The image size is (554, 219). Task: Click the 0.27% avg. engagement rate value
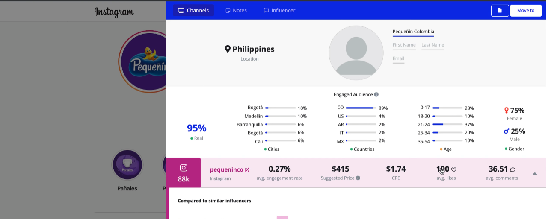[279, 169]
